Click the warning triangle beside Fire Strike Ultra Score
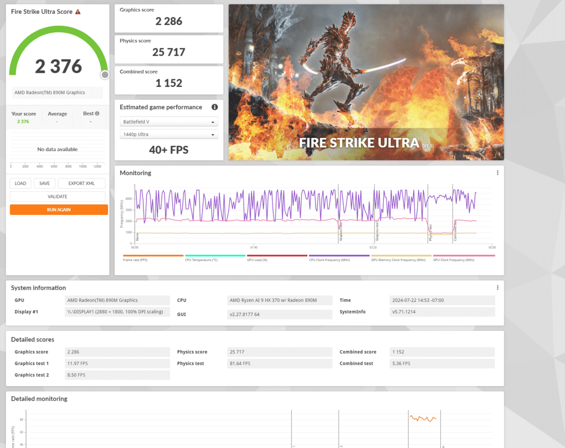 tap(78, 12)
